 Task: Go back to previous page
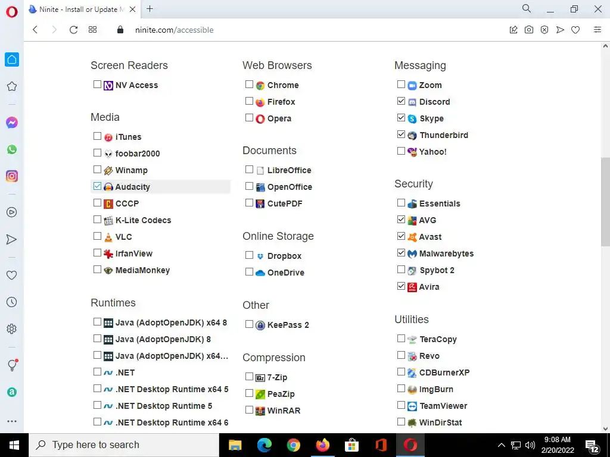click(x=35, y=30)
